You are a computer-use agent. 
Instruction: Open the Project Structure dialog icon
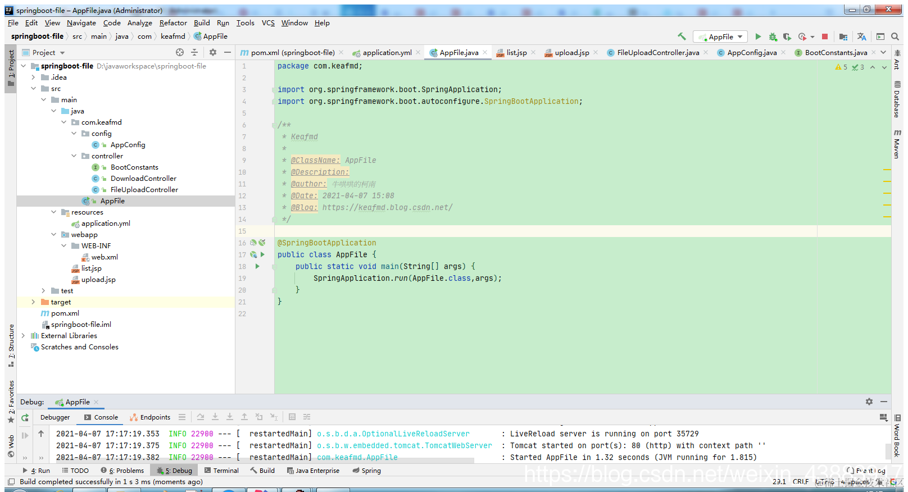pos(843,37)
